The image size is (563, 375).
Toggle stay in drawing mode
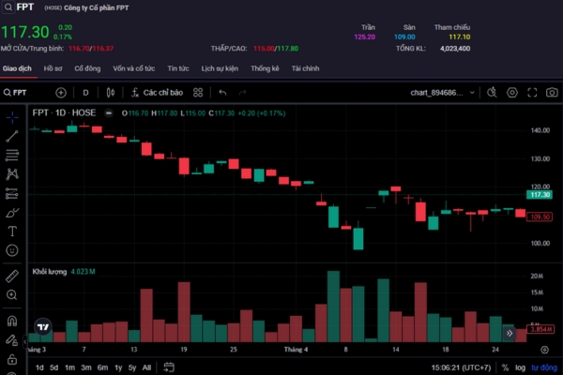coord(12,339)
